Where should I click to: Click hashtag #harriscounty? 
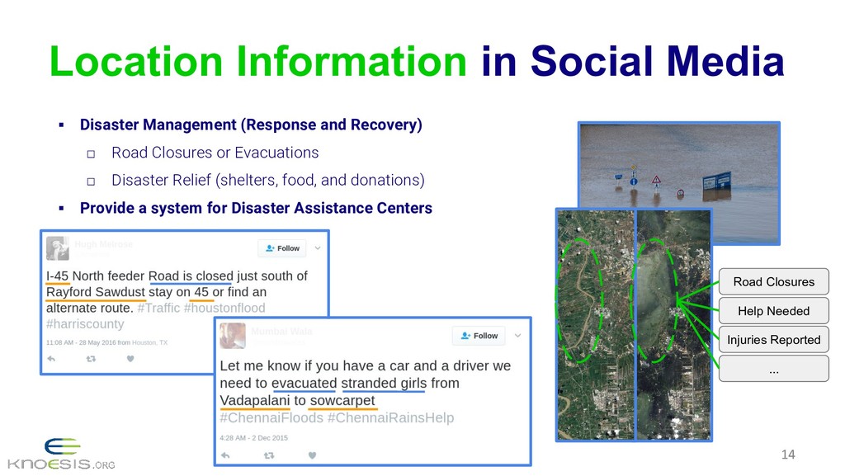coord(85,324)
